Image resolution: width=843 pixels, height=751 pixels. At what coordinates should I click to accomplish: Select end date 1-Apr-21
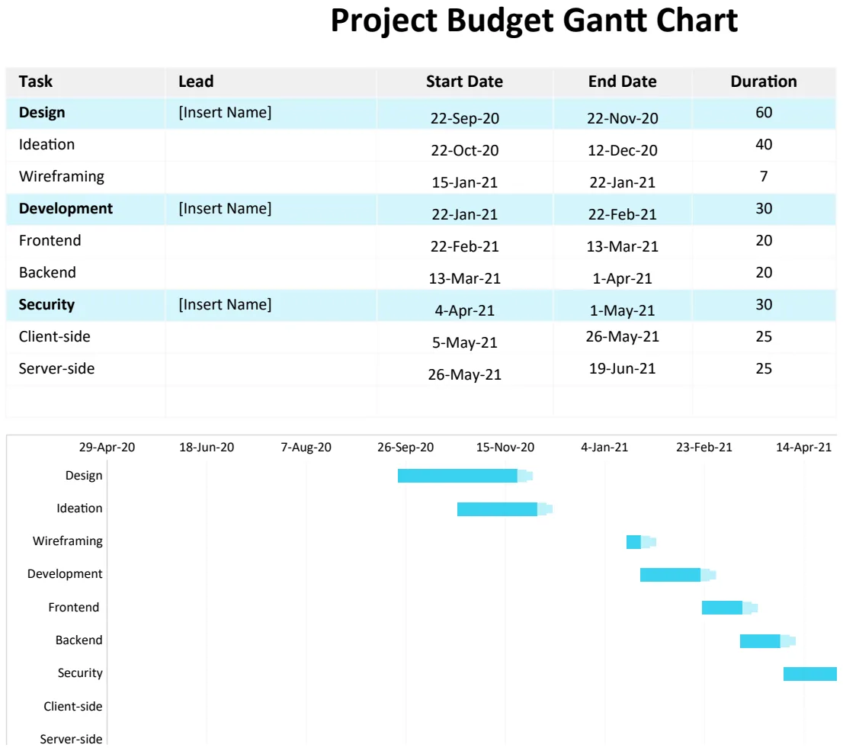pyautogui.click(x=622, y=278)
